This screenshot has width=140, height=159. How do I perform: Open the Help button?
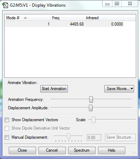click(112, 150)
